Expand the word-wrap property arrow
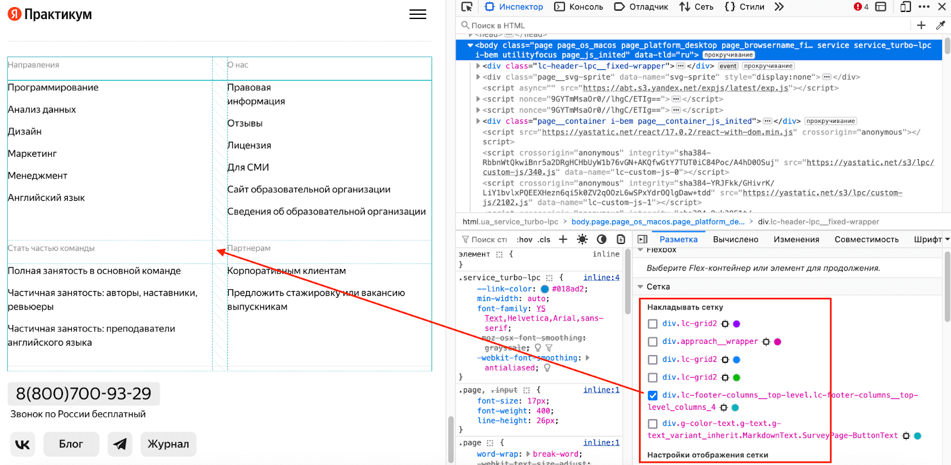 point(528,454)
